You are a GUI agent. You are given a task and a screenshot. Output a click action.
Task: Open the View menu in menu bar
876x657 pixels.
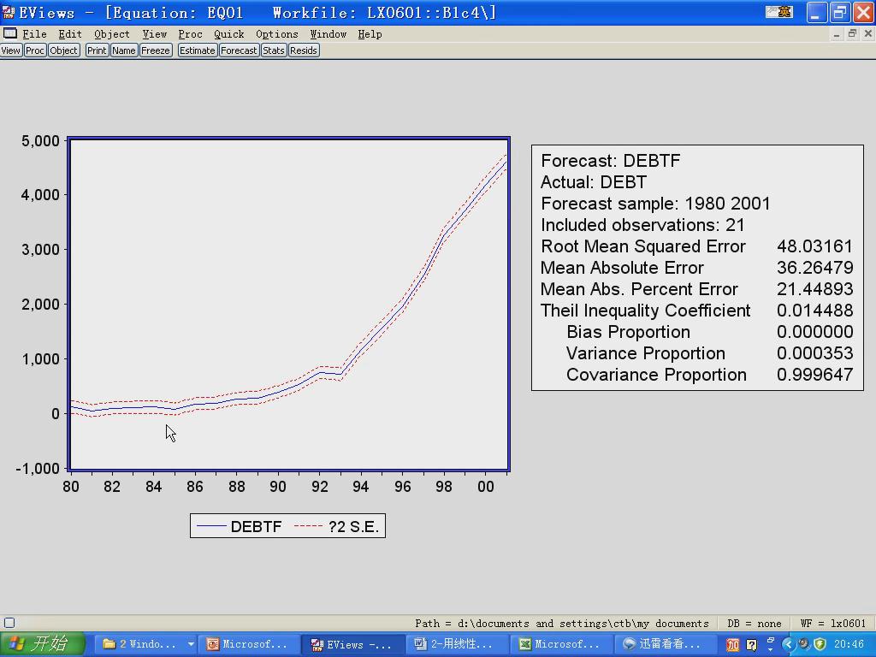[x=154, y=34]
